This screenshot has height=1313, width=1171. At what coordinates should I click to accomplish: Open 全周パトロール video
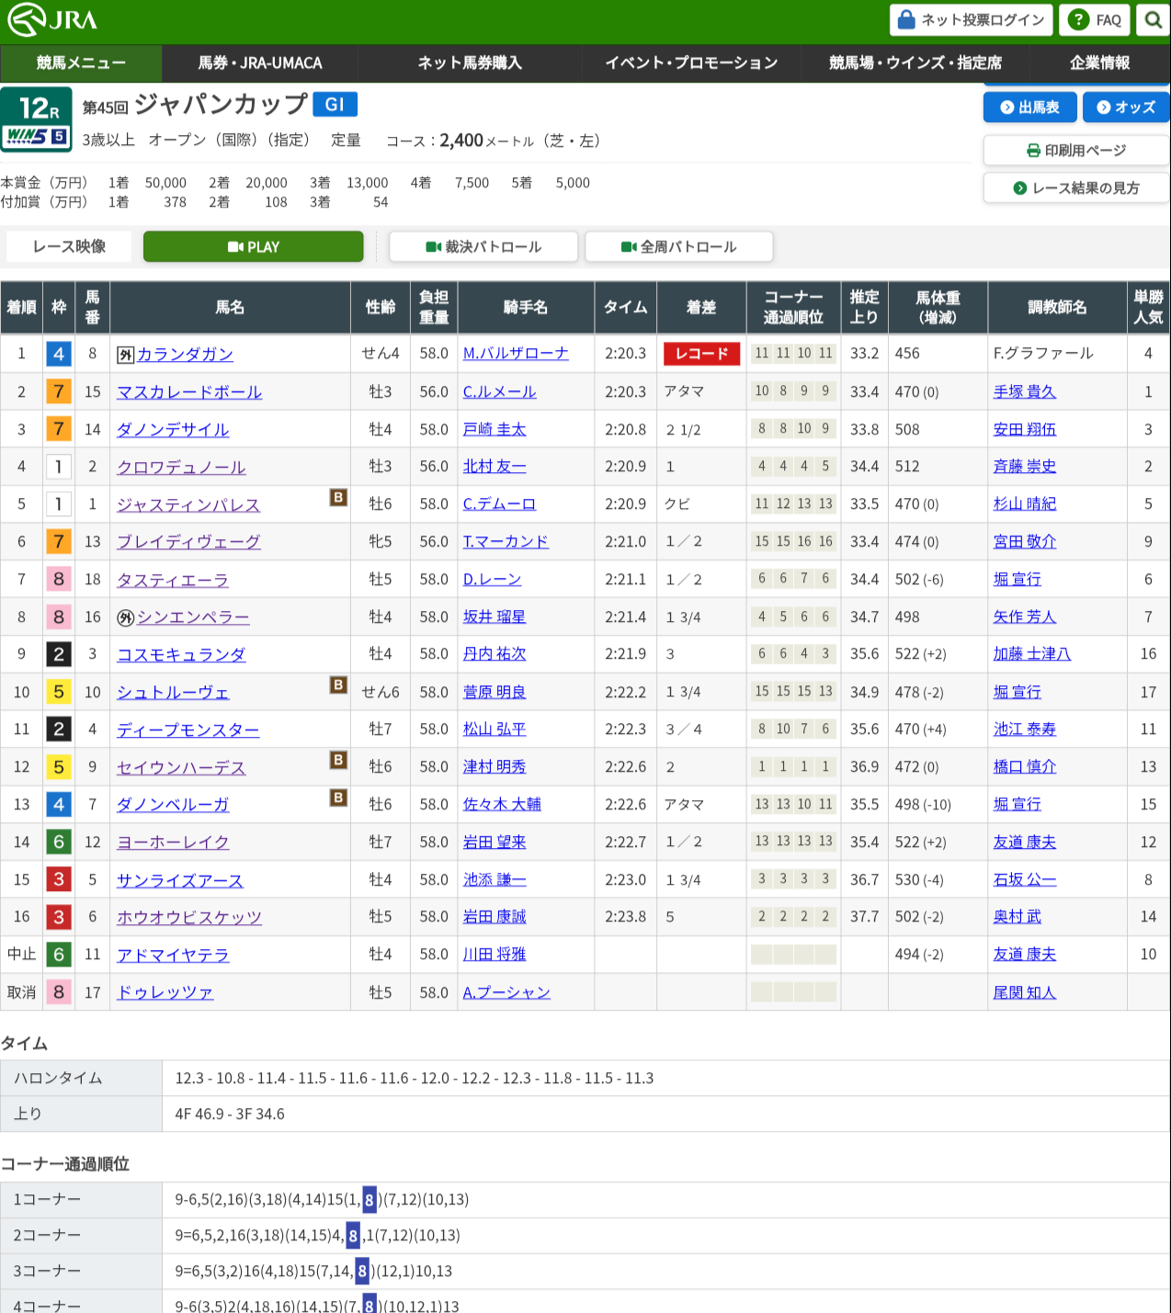pos(678,247)
